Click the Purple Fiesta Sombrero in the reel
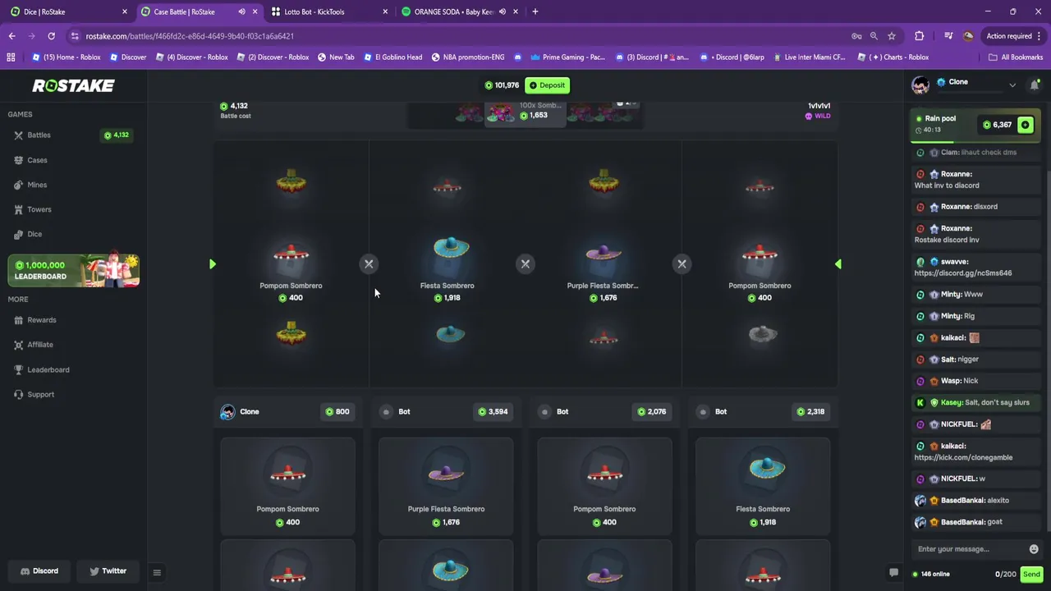The width and height of the screenshot is (1051, 591). pos(603,252)
